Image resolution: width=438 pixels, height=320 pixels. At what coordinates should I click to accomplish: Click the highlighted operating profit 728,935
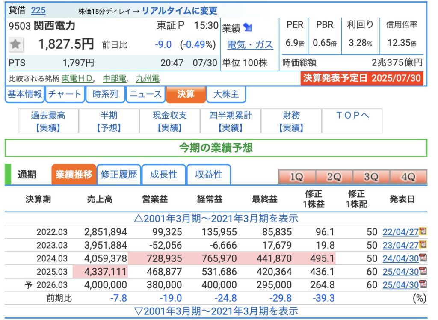164,258
